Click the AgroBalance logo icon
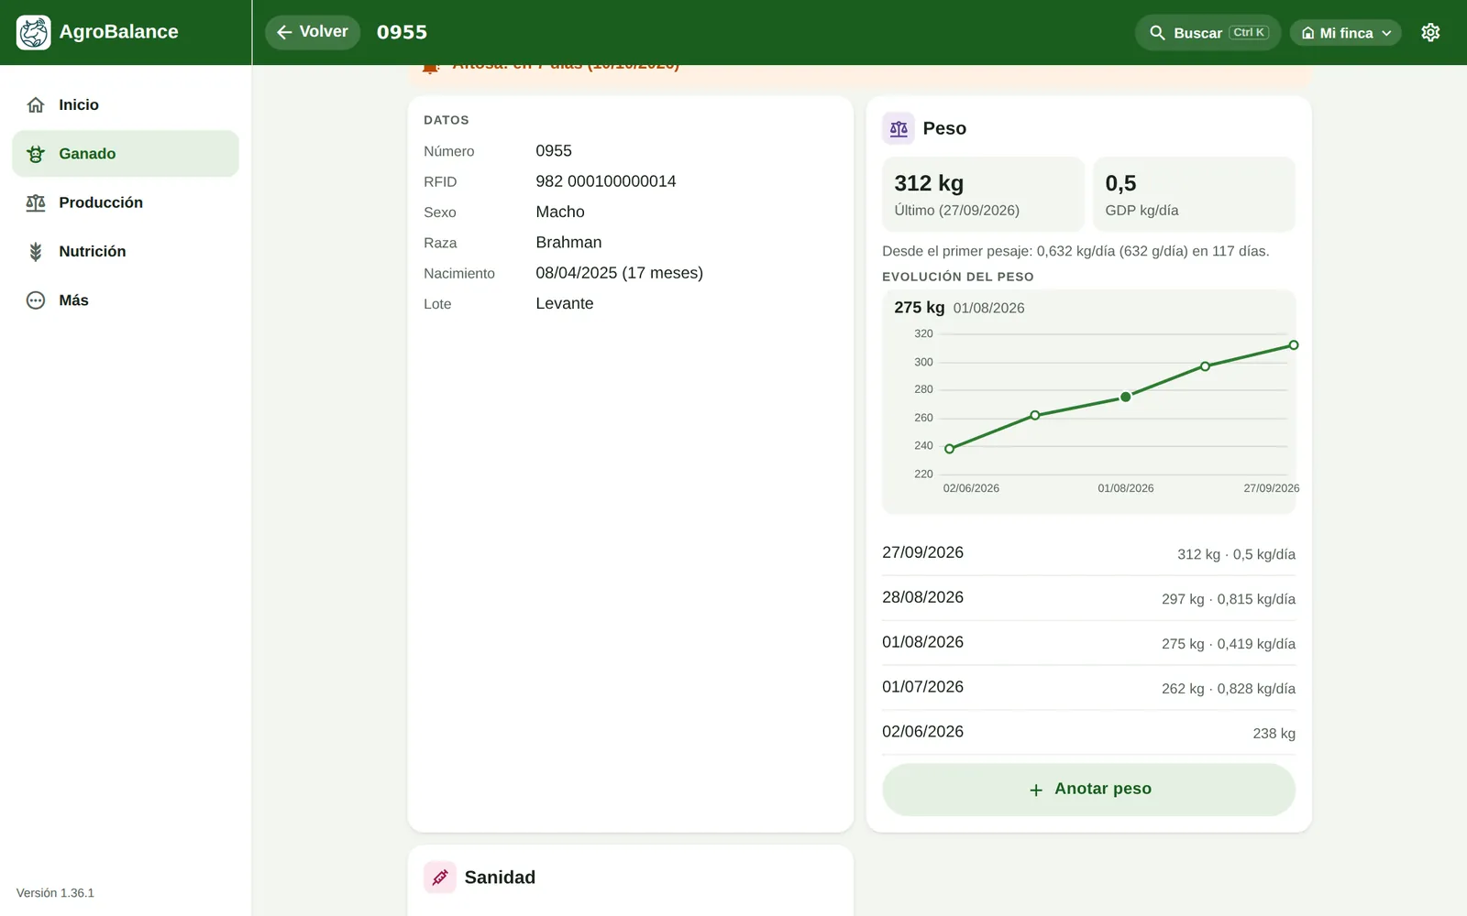The width and height of the screenshot is (1467, 916). 34,32
